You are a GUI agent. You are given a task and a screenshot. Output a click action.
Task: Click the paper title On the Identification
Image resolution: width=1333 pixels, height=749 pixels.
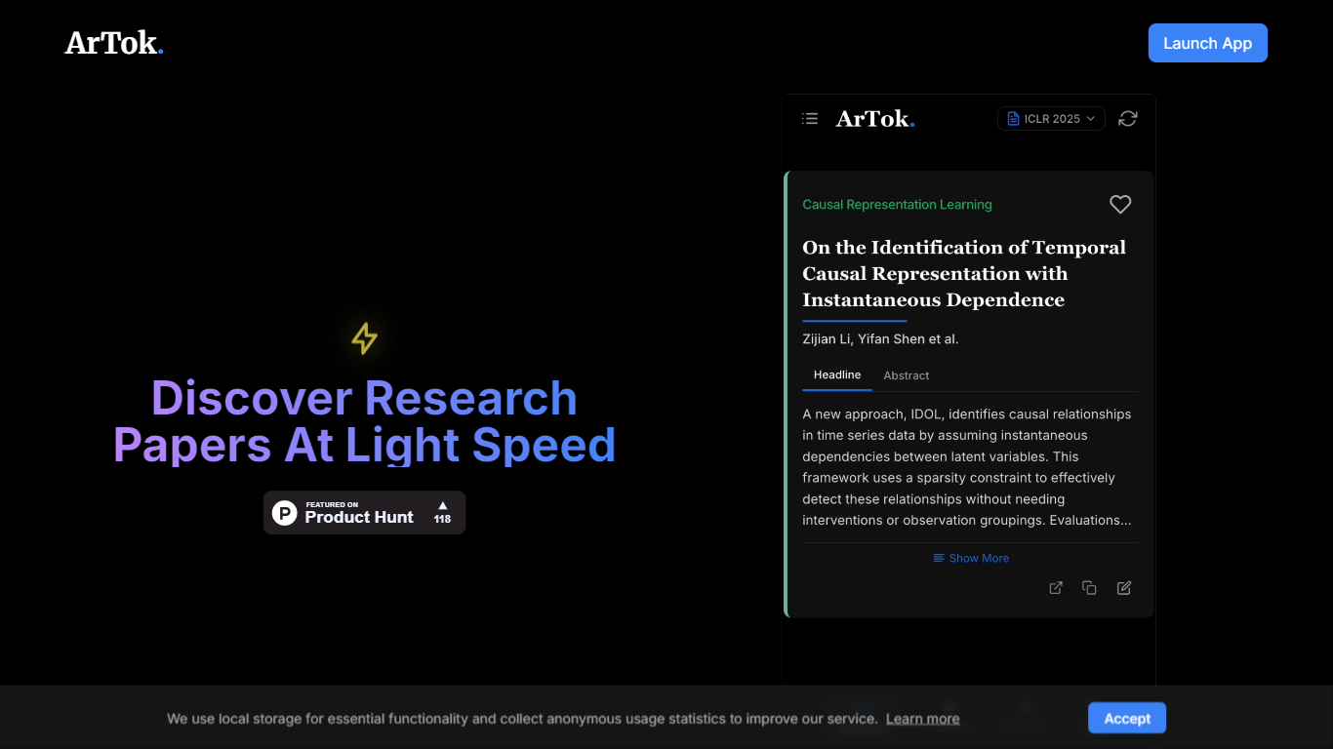pyautogui.click(x=964, y=274)
